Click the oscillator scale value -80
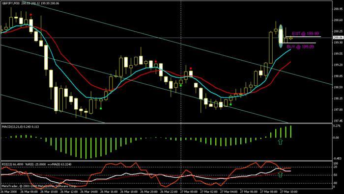344x194 pixels. [x=336, y=183]
